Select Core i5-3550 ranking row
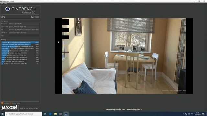The image size is (207, 116). [x=20, y=62]
